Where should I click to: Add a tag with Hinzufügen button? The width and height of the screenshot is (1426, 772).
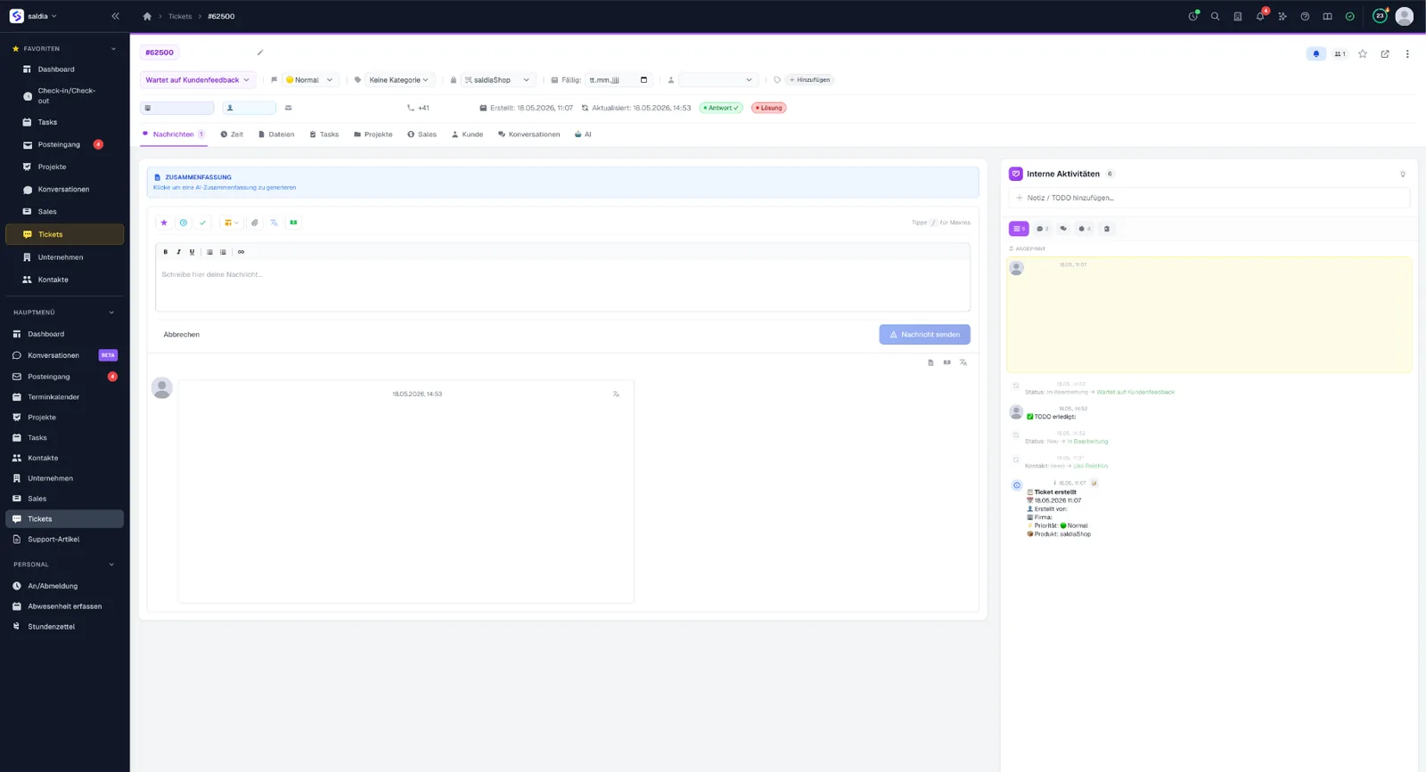[809, 80]
